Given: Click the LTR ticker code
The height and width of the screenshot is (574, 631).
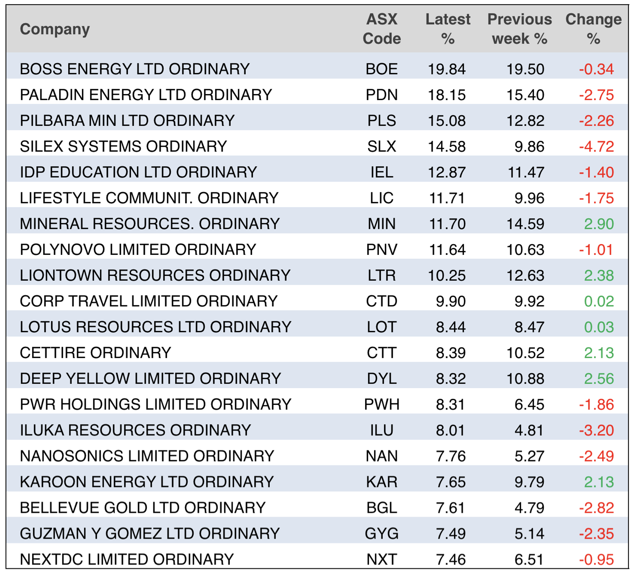Looking at the screenshot, I should click(382, 275).
